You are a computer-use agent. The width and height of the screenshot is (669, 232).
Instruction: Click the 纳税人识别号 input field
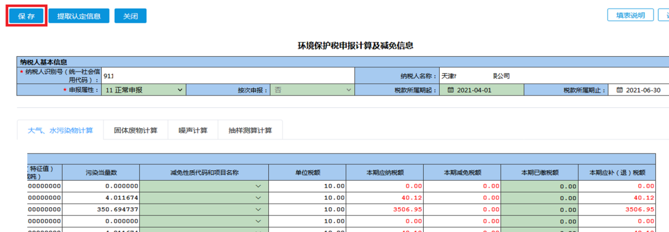coord(228,76)
